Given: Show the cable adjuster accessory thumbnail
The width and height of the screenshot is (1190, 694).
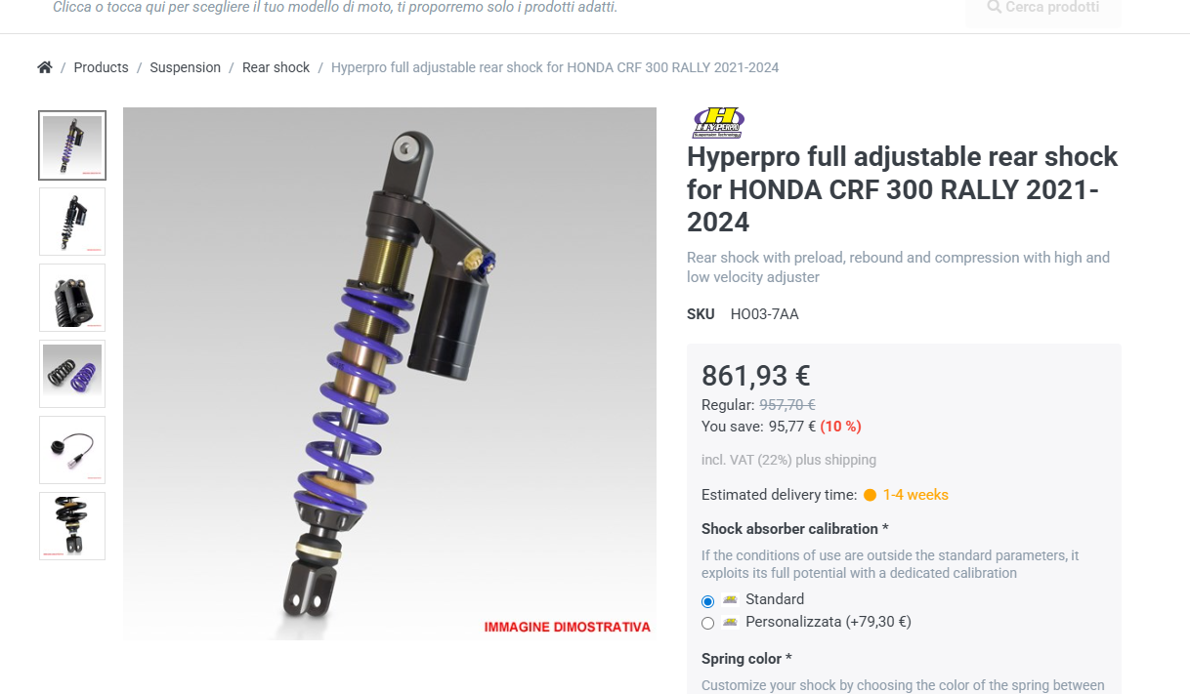Looking at the screenshot, I should pyautogui.click(x=72, y=450).
